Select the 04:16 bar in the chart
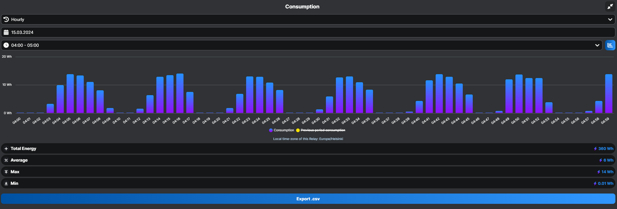617x209 pixels. click(180, 94)
